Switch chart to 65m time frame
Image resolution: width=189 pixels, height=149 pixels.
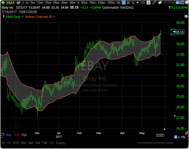(x=84, y=3)
